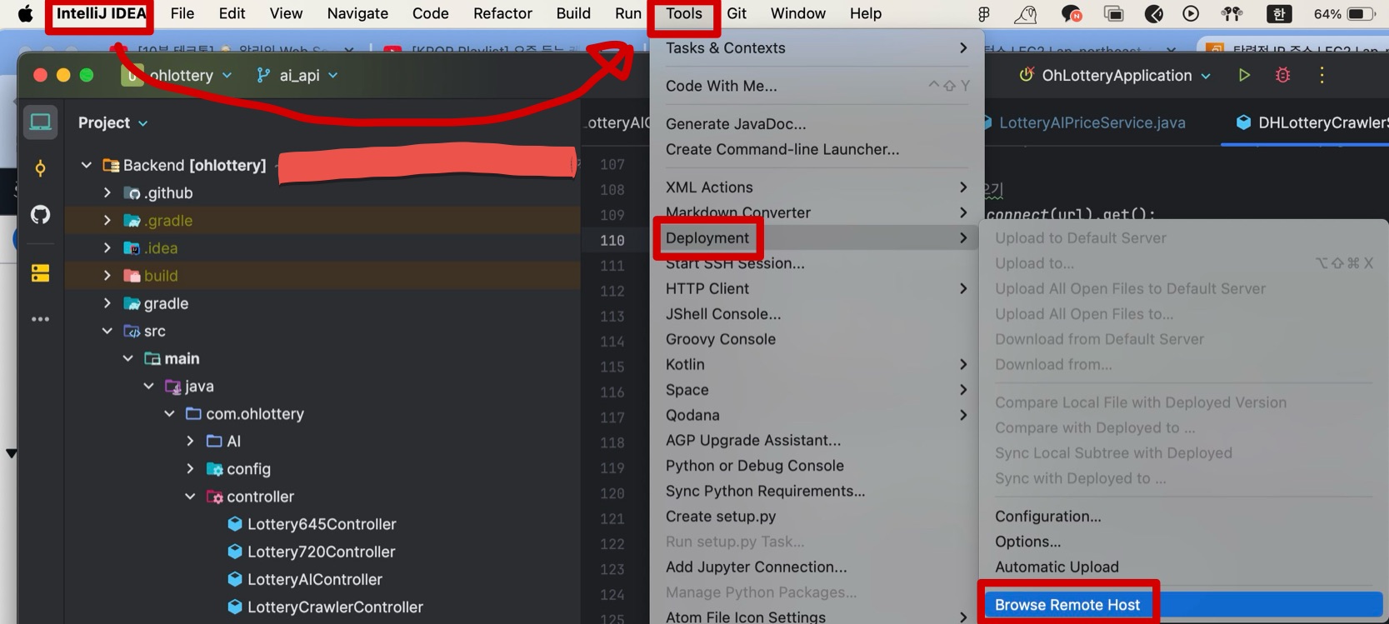The width and height of the screenshot is (1389, 624).
Task: Click the Lottery645Controller class icon
Action: click(235, 524)
